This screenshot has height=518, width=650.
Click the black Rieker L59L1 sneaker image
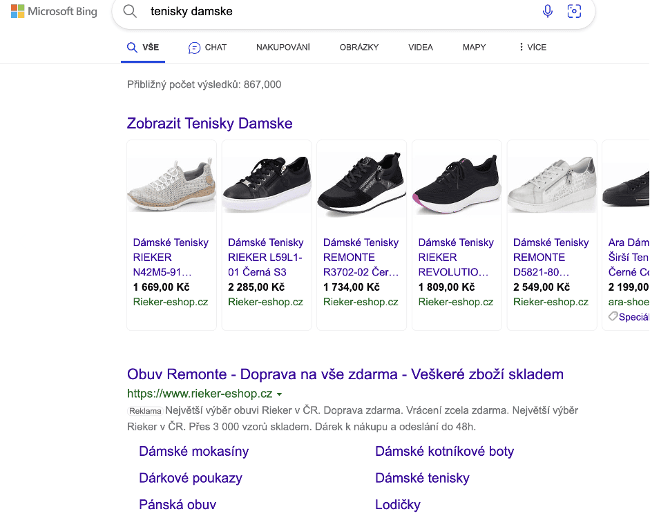(266, 186)
